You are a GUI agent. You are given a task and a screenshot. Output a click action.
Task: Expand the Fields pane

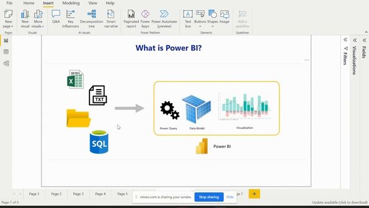click(x=364, y=40)
